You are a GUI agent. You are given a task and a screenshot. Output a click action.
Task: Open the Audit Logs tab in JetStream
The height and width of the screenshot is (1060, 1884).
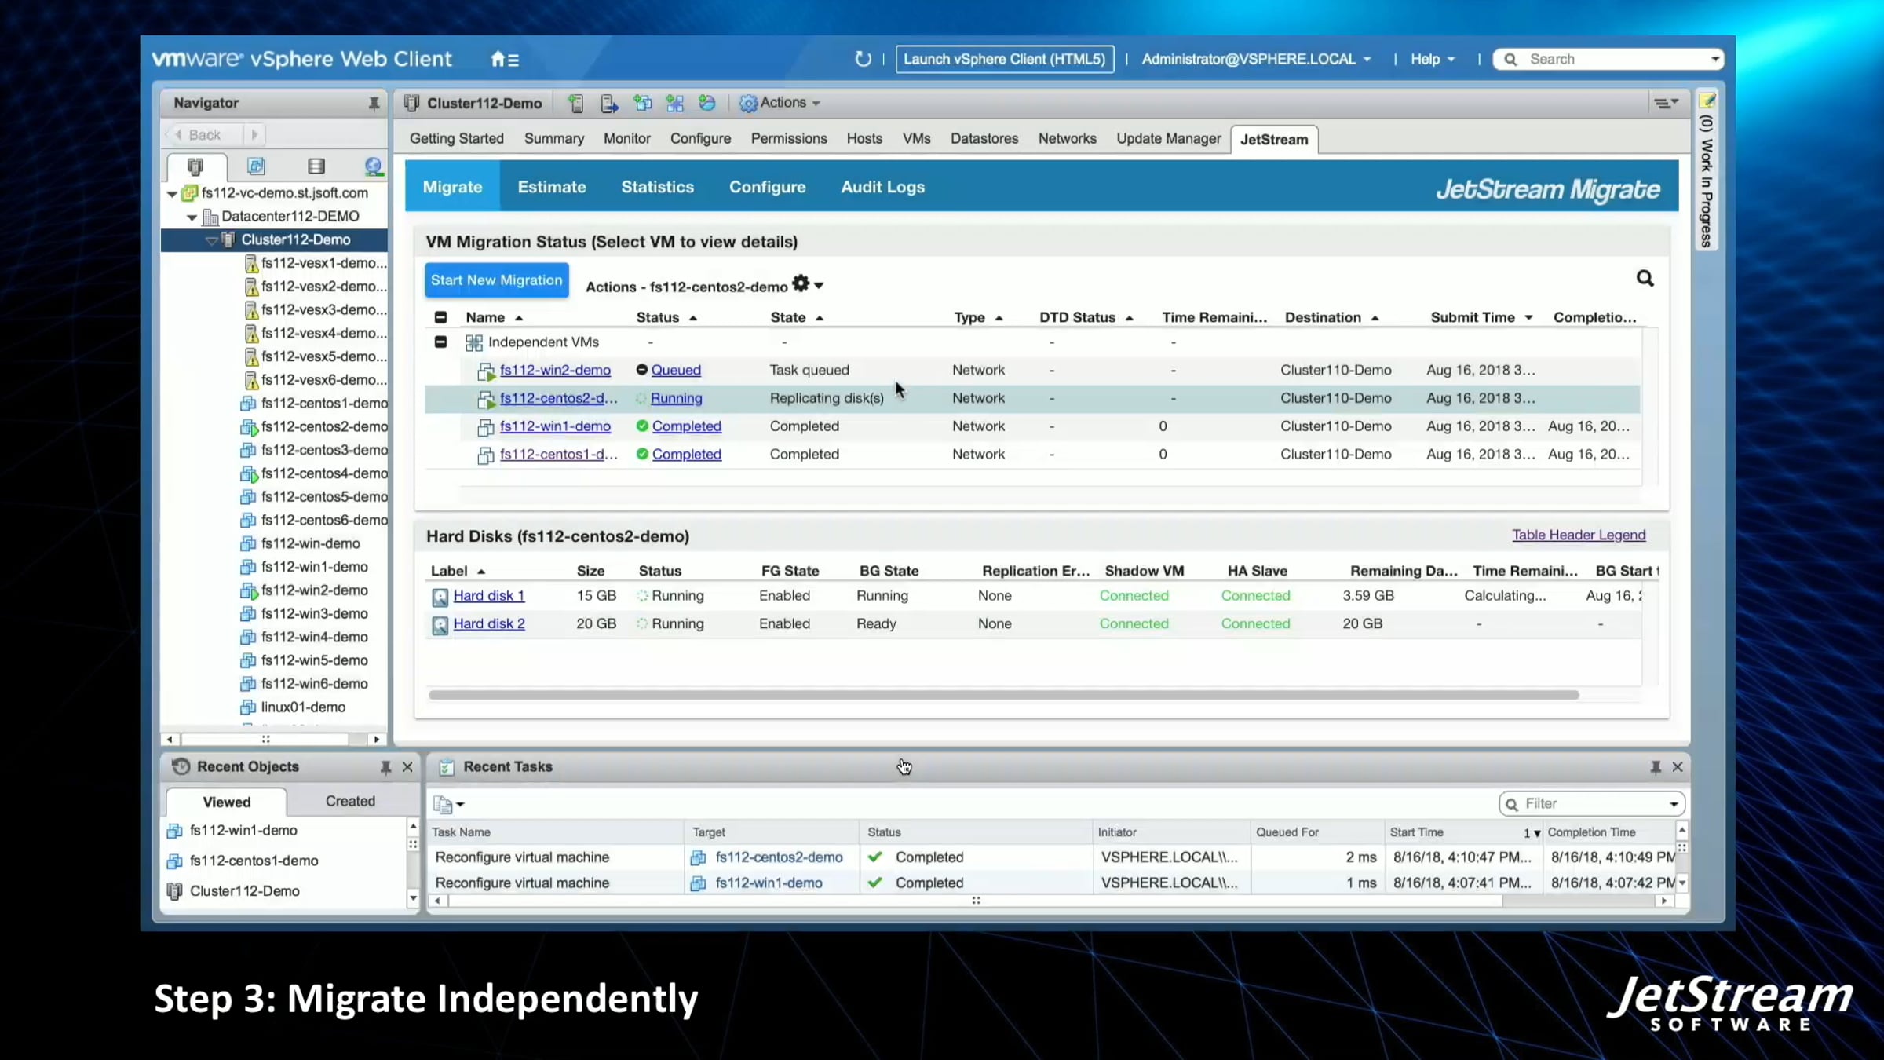tap(883, 187)
